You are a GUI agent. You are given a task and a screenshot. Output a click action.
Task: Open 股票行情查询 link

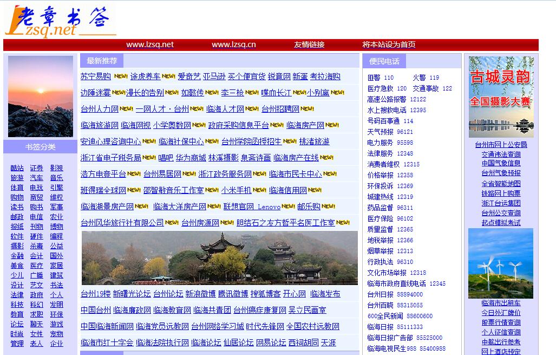tap(501, 322)
